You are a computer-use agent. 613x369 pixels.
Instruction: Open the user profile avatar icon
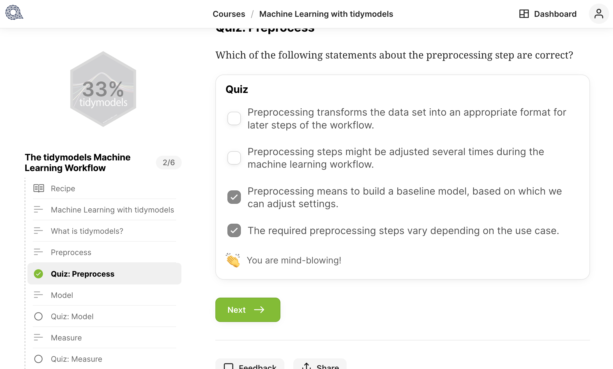[x=599, y=14]
